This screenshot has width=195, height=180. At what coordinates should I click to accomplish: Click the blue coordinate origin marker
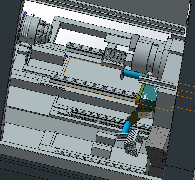26,14
